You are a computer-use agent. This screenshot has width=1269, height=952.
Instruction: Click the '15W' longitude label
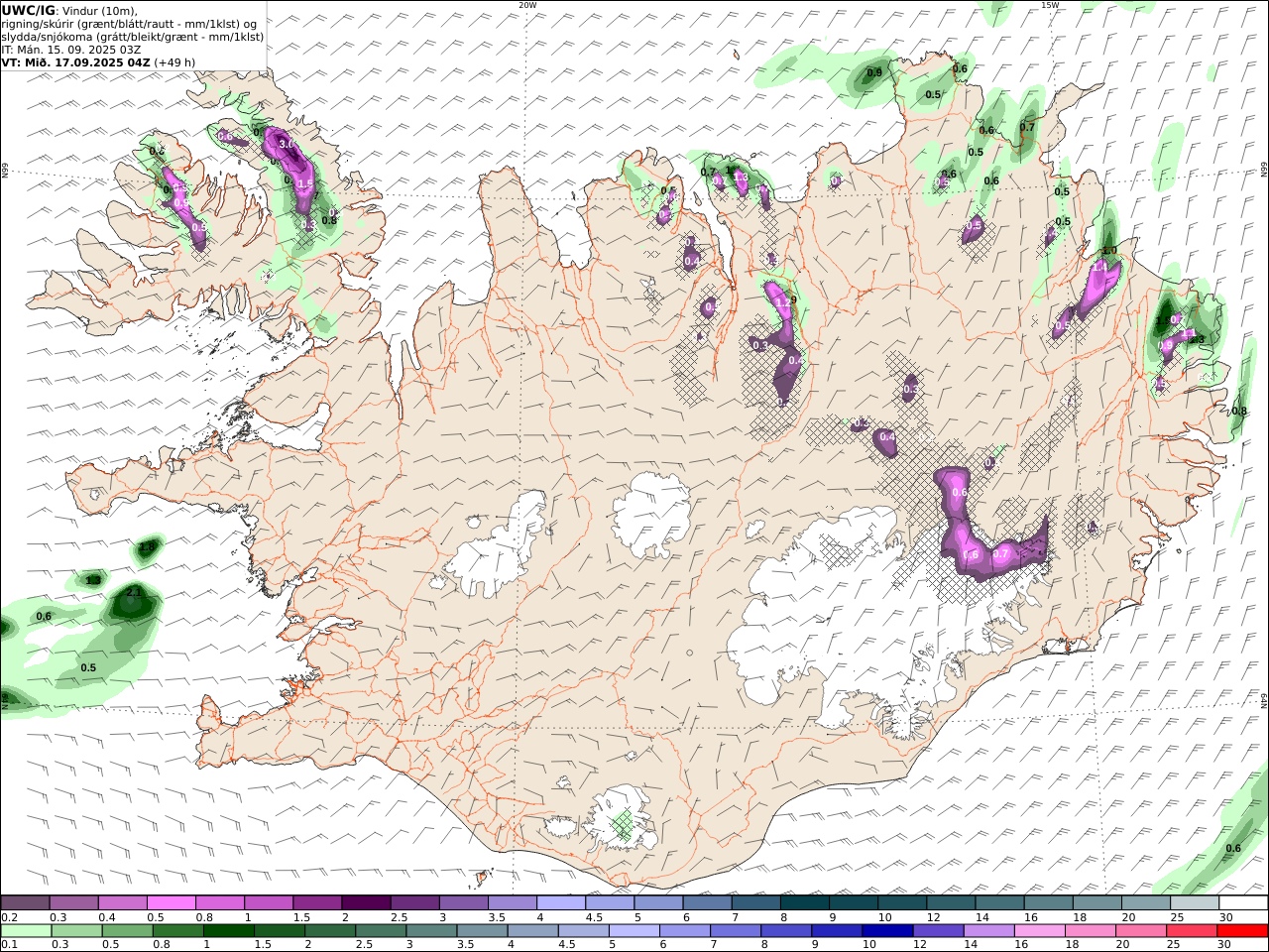(1049, 5)
